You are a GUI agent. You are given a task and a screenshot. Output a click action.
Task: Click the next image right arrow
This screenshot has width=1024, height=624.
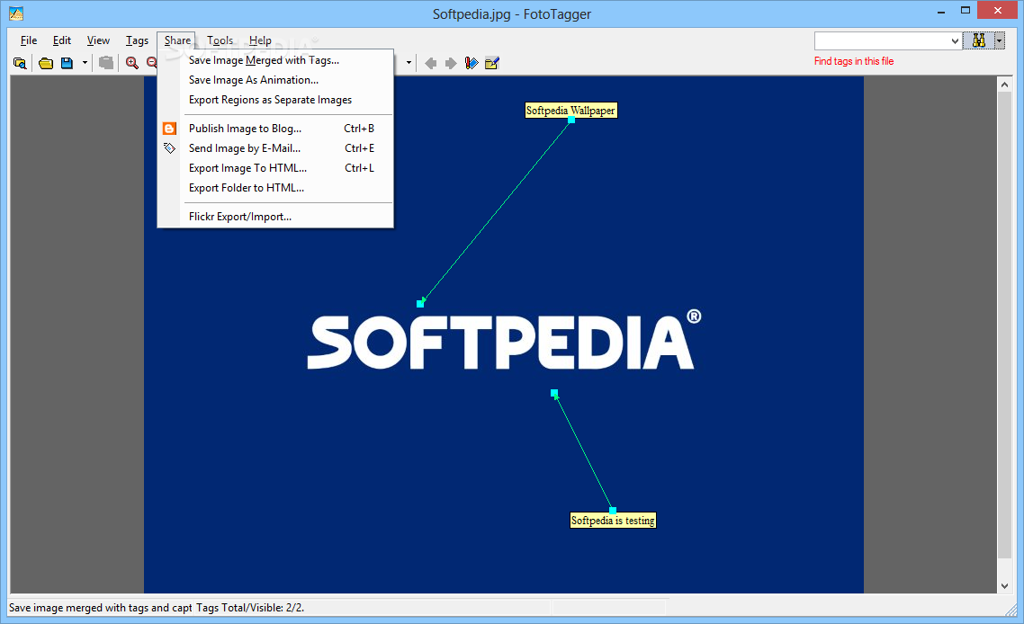451,63
